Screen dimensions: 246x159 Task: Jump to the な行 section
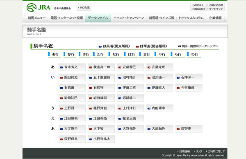click(116, 55)
